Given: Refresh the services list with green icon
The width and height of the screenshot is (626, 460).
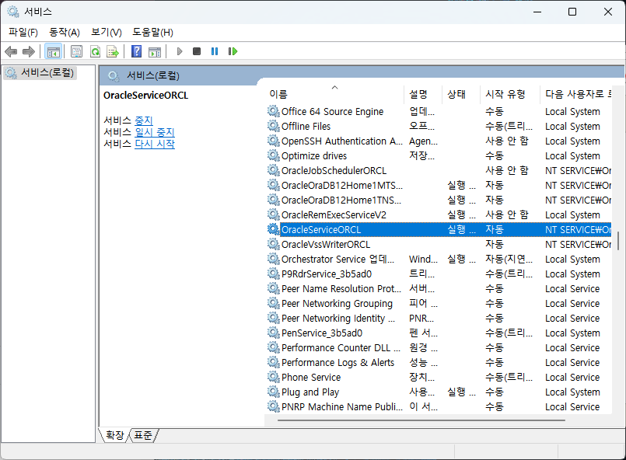Looking at the screenshot, I should click(95, 51).
